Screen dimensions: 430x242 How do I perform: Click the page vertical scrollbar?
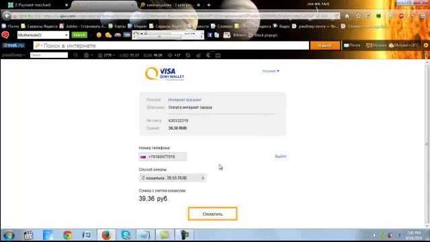pos(427,143)
